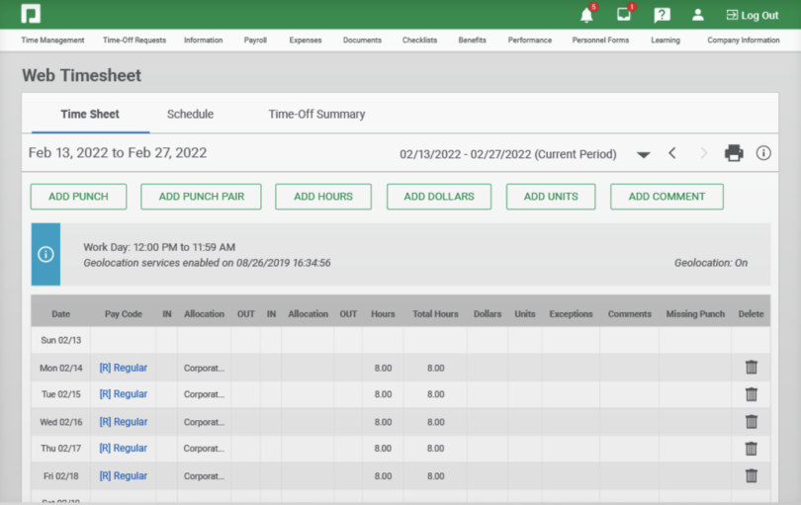Open the user profile icon
Viewport: 801px width, 505px height.
tap(698, 15)
